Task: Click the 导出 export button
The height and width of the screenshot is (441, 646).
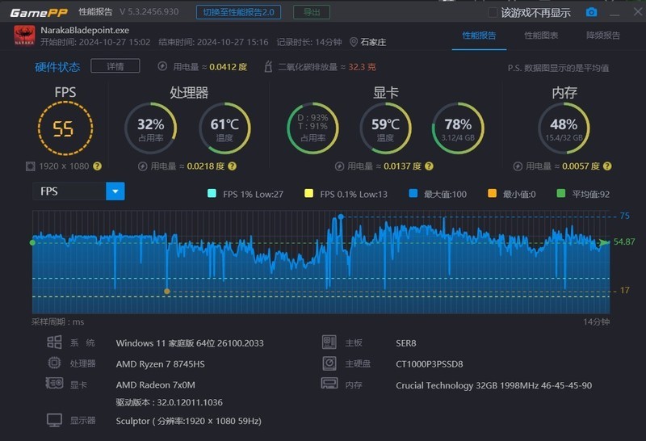Action: (312, 12)
